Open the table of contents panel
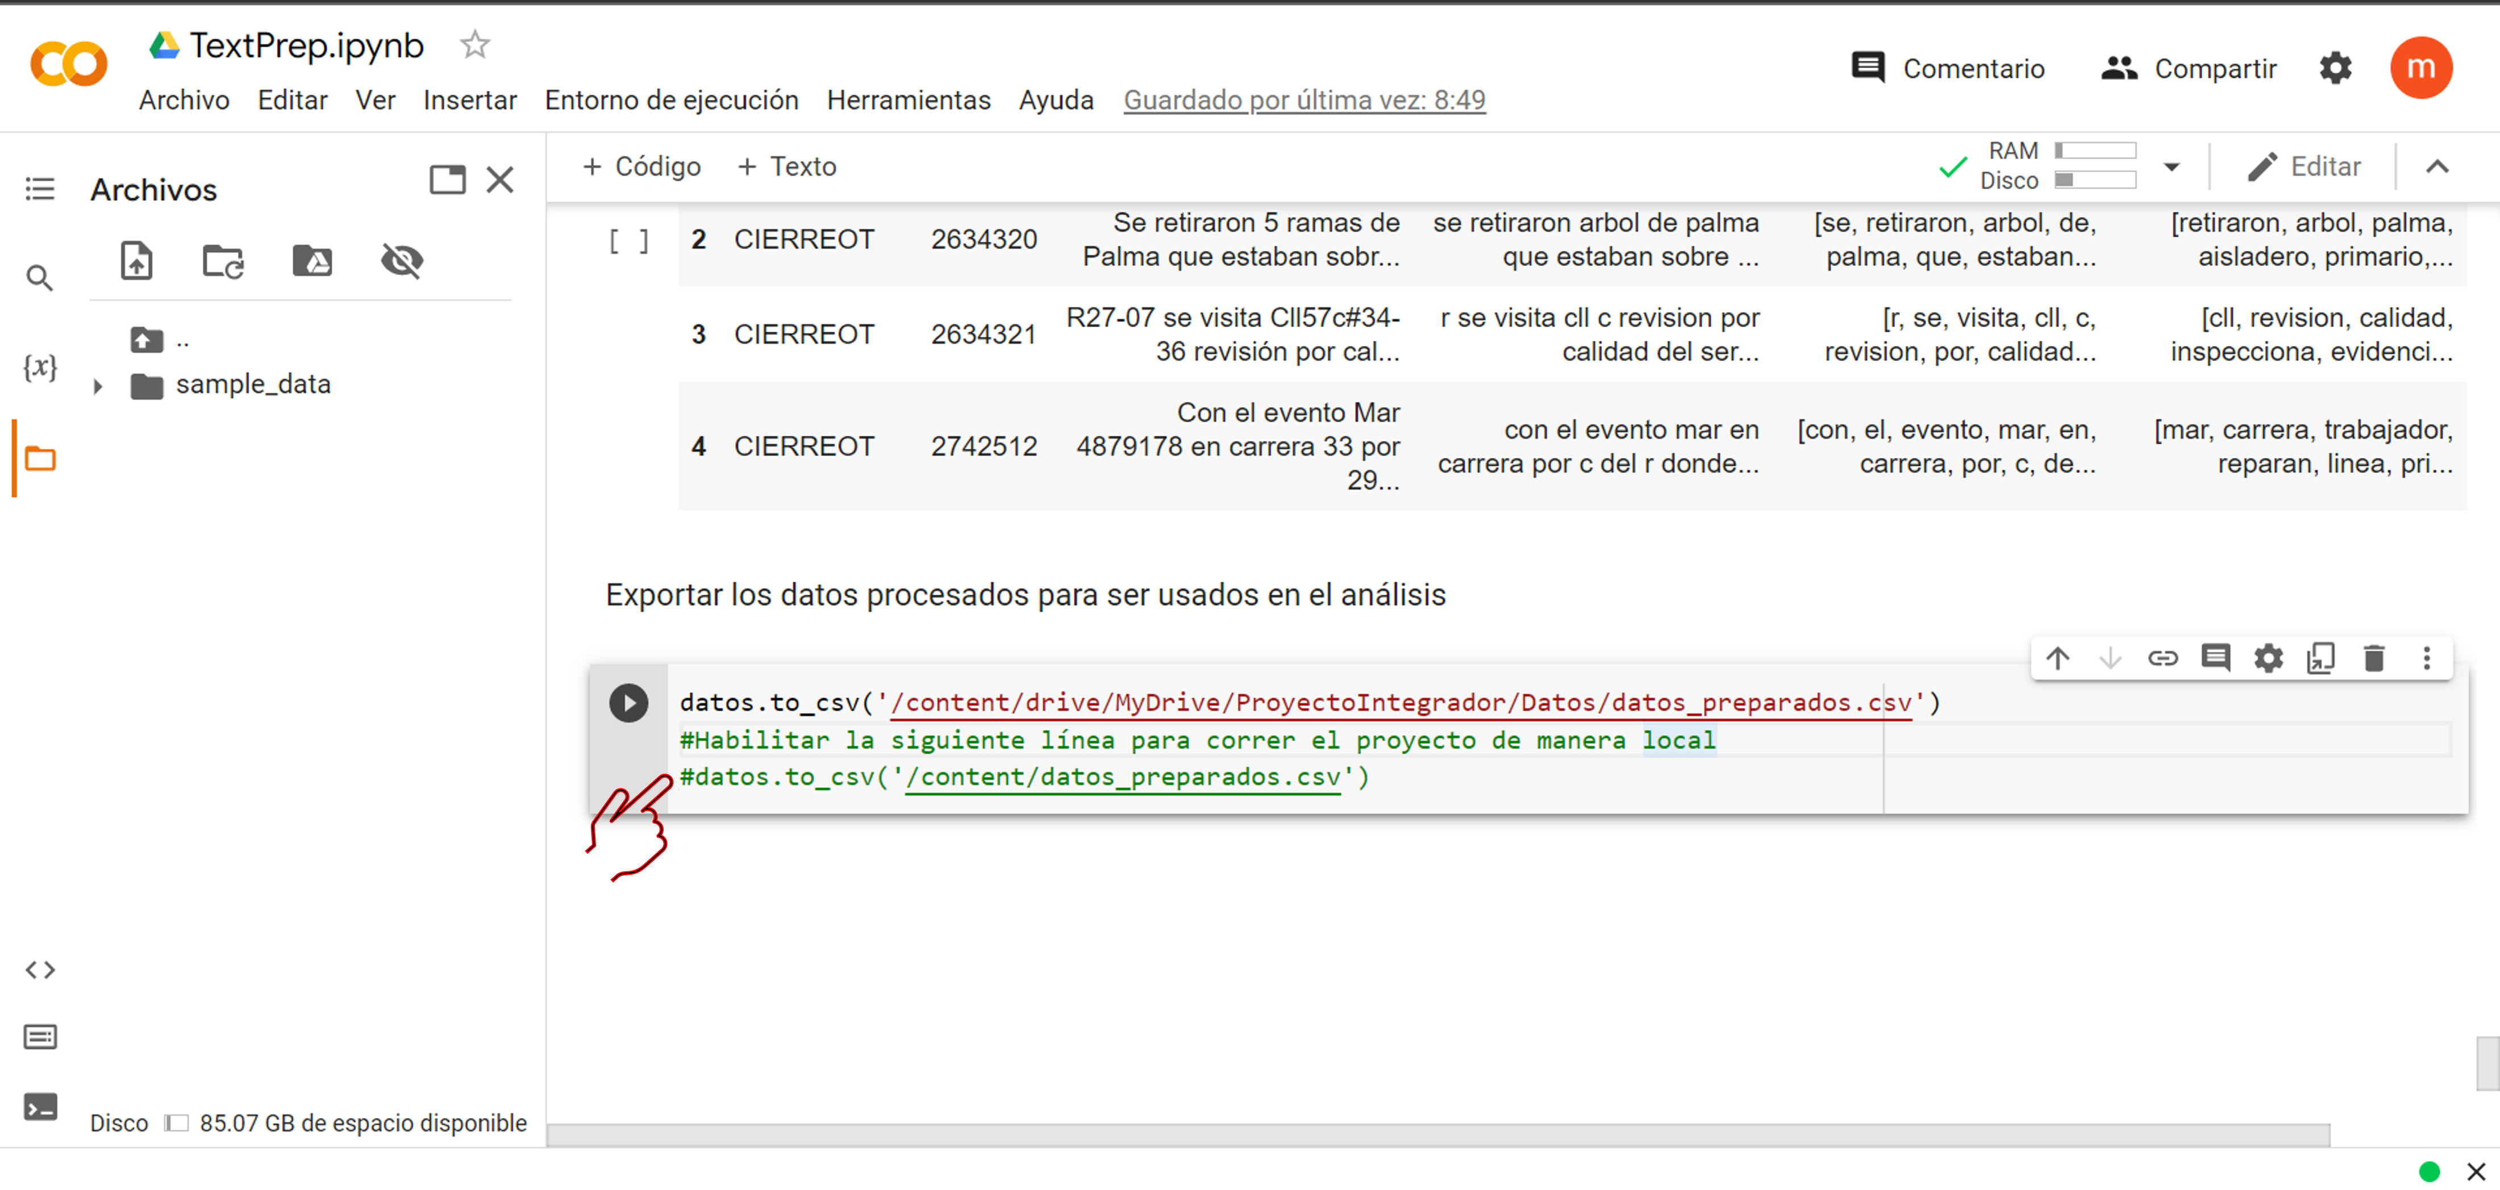 [x=40, y=188]
